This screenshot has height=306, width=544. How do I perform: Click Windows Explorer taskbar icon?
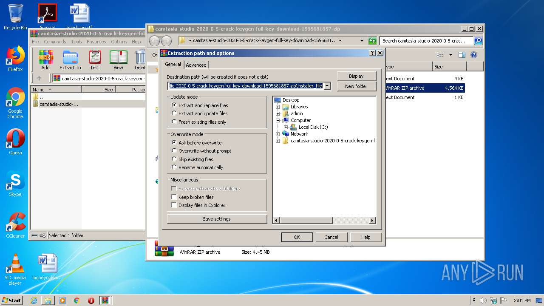48,300
